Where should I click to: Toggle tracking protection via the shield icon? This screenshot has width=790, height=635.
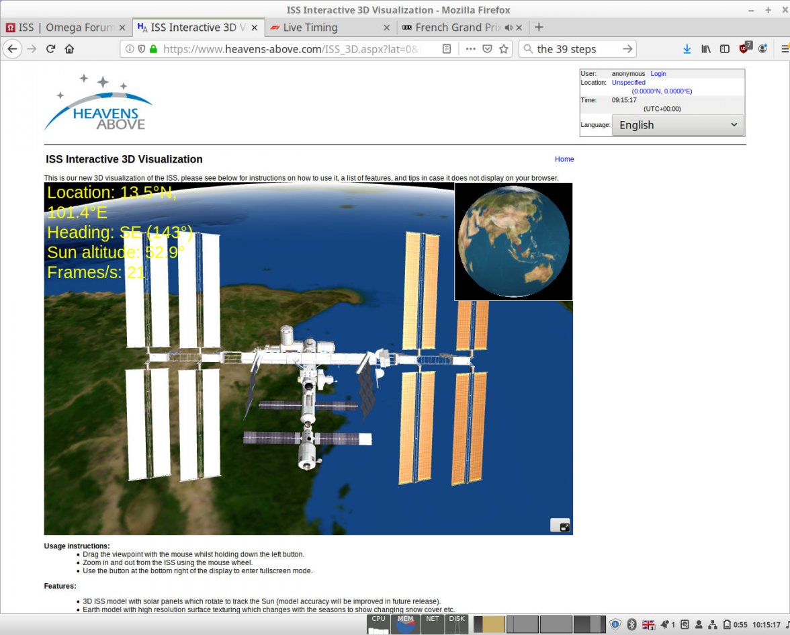(x=142, y=48)
